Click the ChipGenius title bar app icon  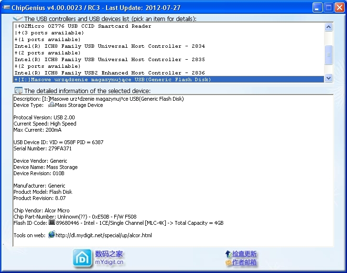[x=6, y=8]
